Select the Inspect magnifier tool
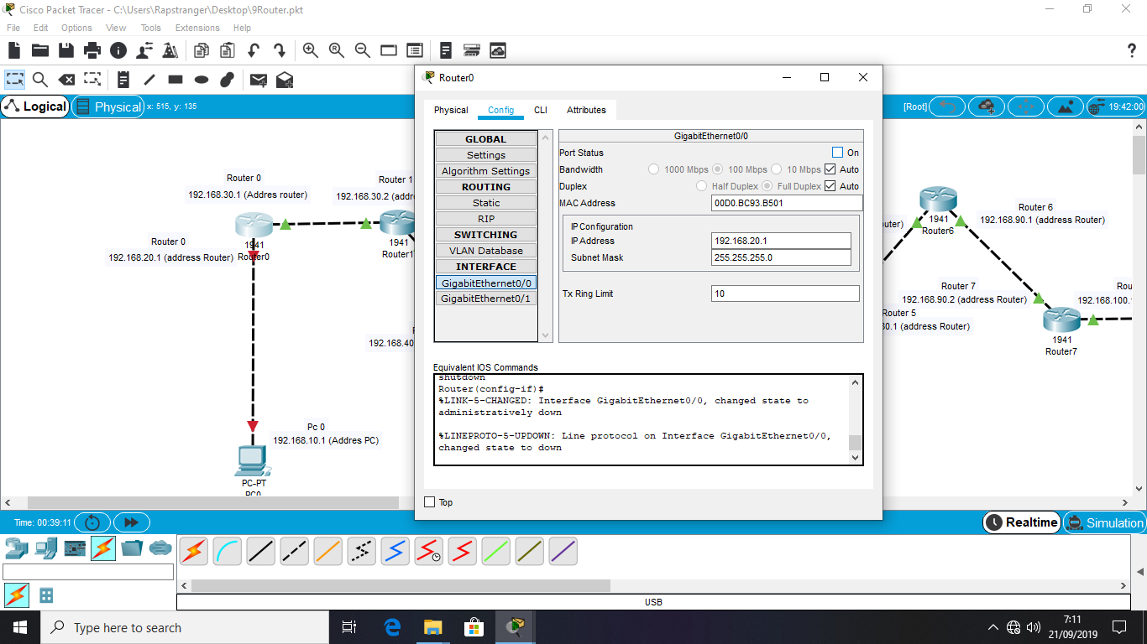Viewport: 1147px width, 644px height. point(40,80)
